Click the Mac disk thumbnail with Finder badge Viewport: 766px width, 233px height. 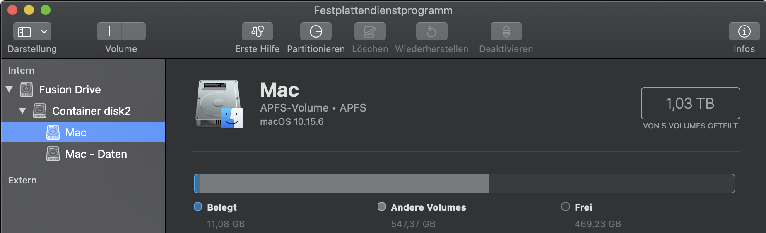pos(219,104)
